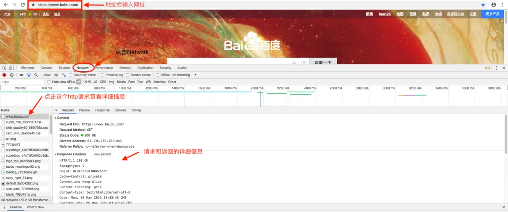The width and height of the screenshot is (508, 212).
Task: Filter requests by XHR
Action: tap(88, 82)
